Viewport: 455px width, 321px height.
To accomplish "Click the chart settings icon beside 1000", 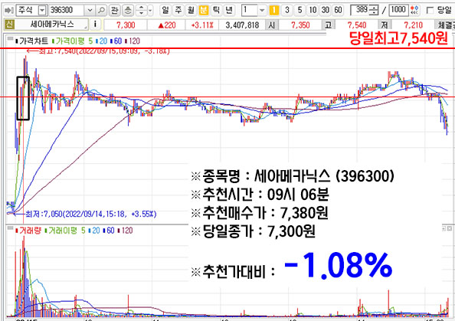I will 414,11.
